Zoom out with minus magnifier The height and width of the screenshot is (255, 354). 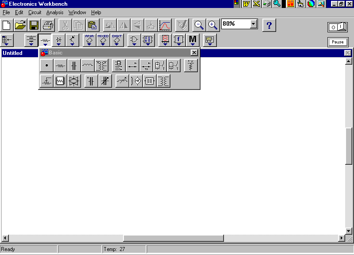199,25
